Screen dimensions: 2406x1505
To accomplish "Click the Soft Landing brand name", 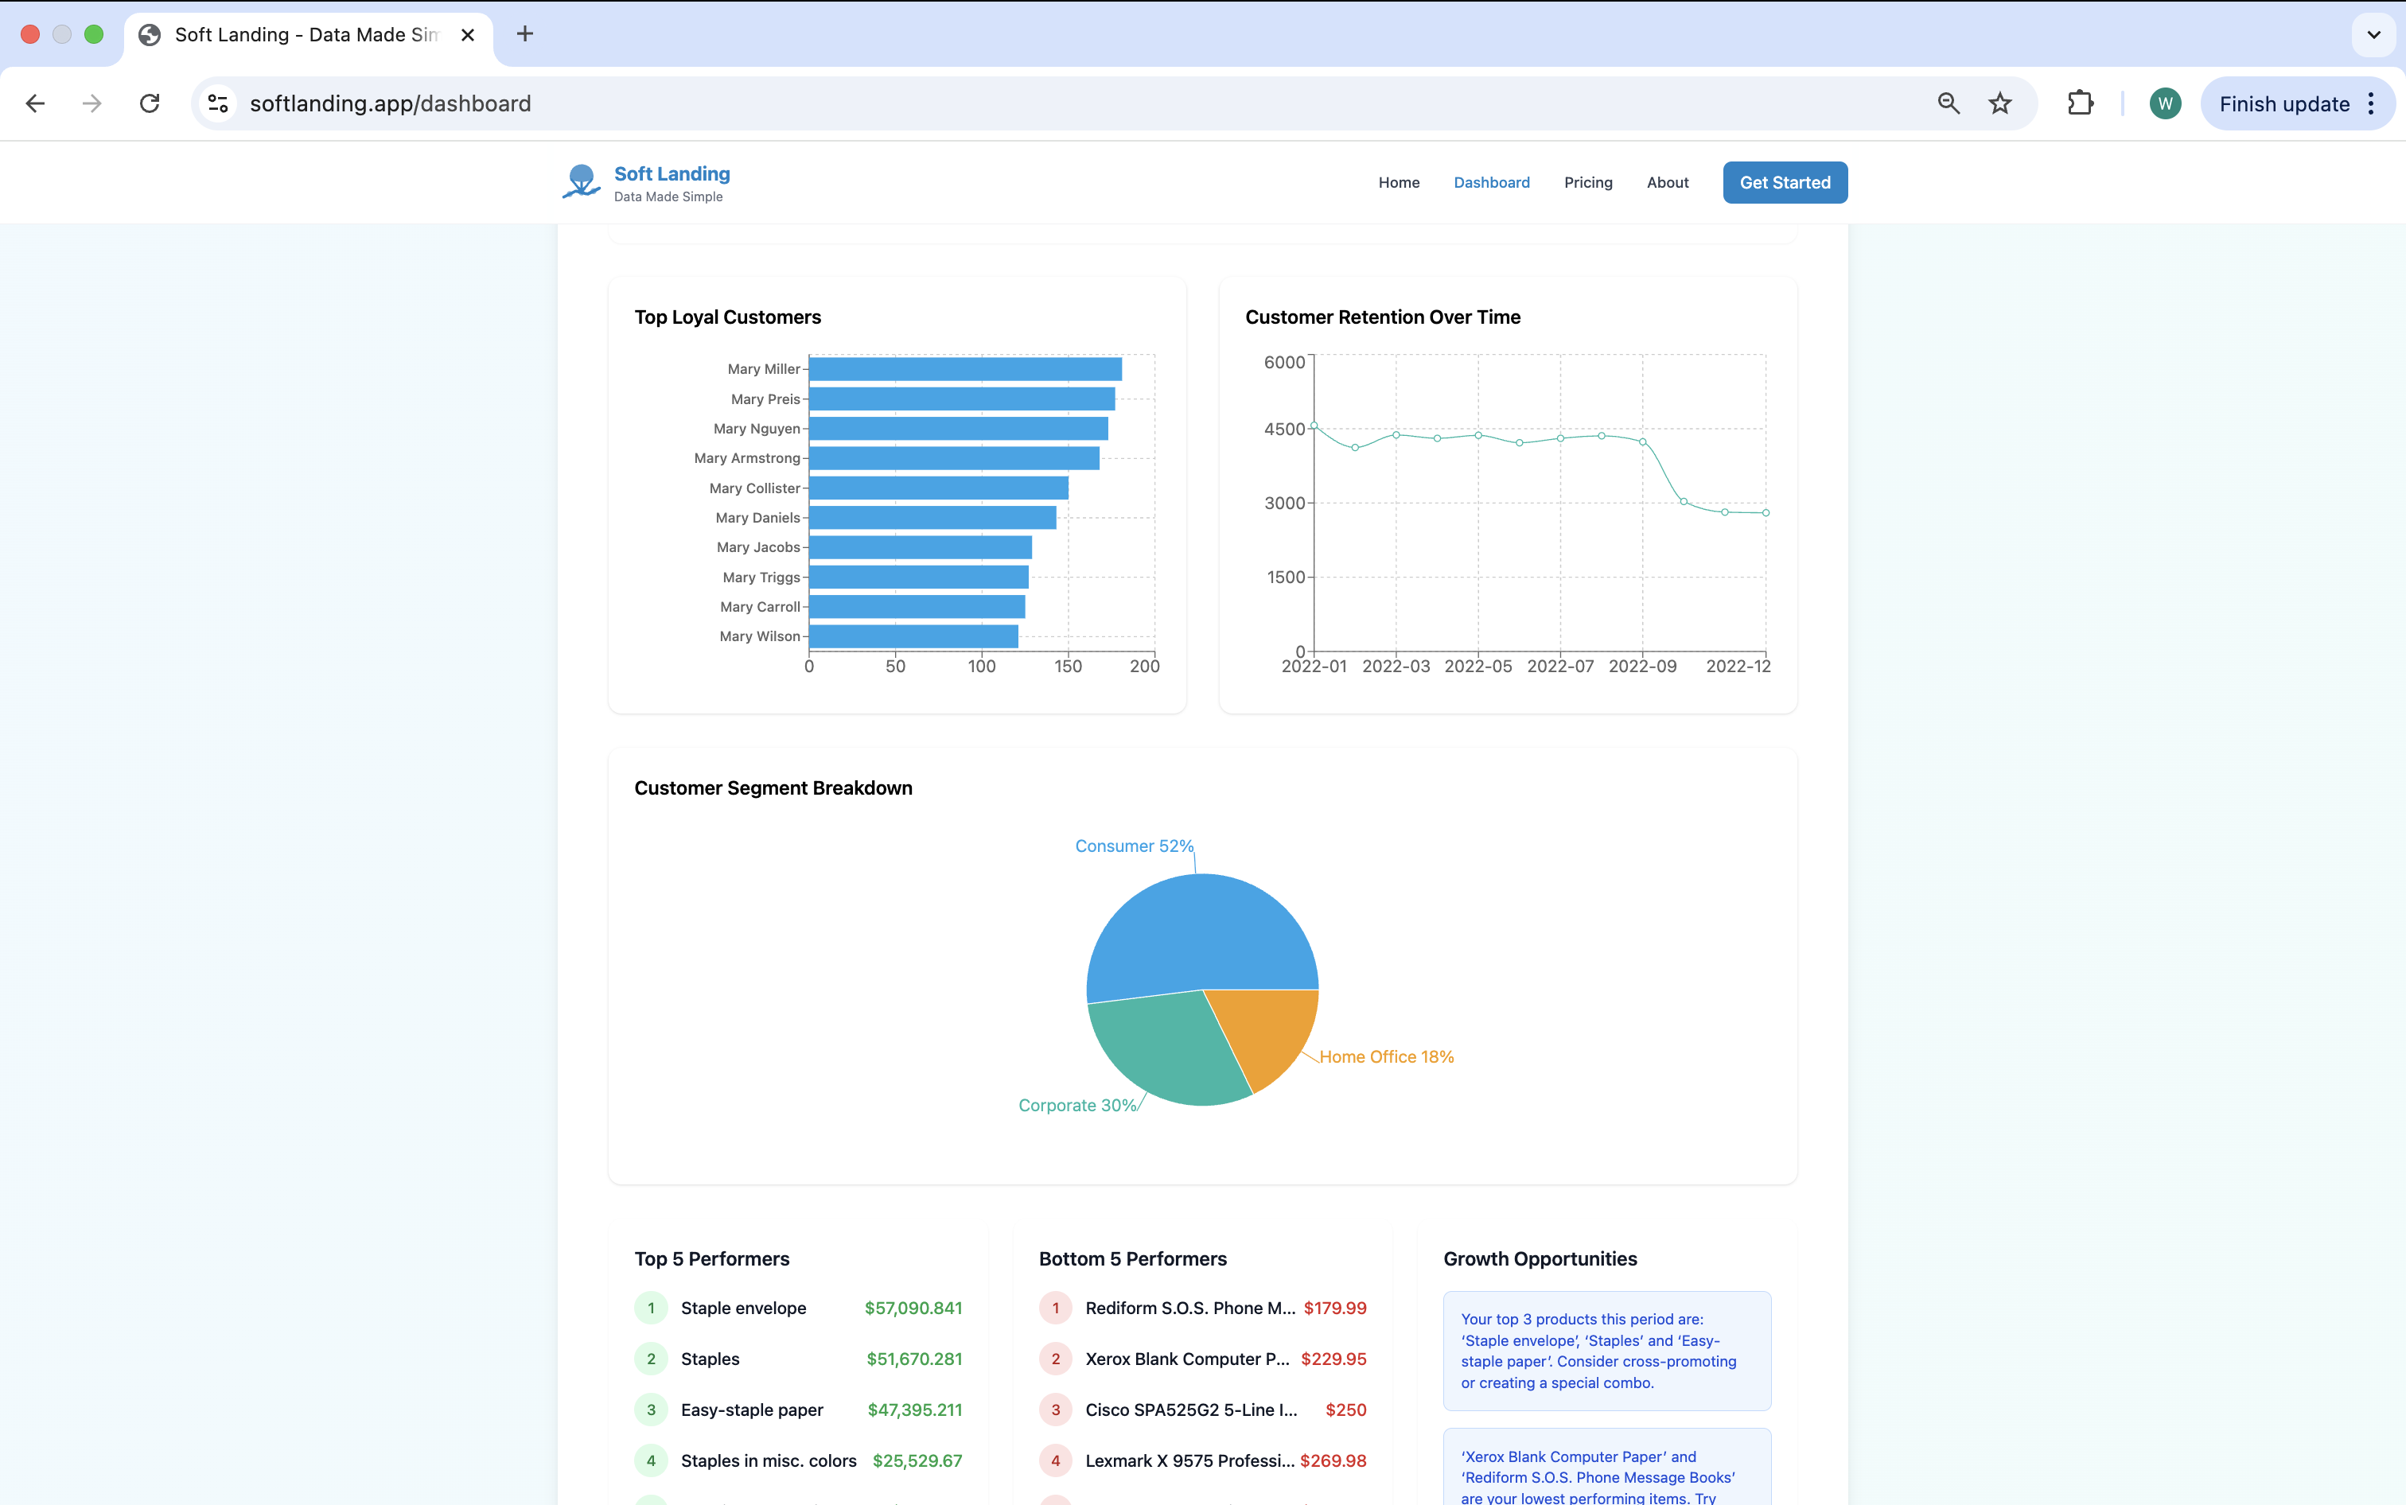I will tap(672, 173).
